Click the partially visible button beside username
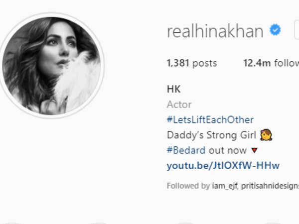The image size is (299, 224). pos(297,30)
